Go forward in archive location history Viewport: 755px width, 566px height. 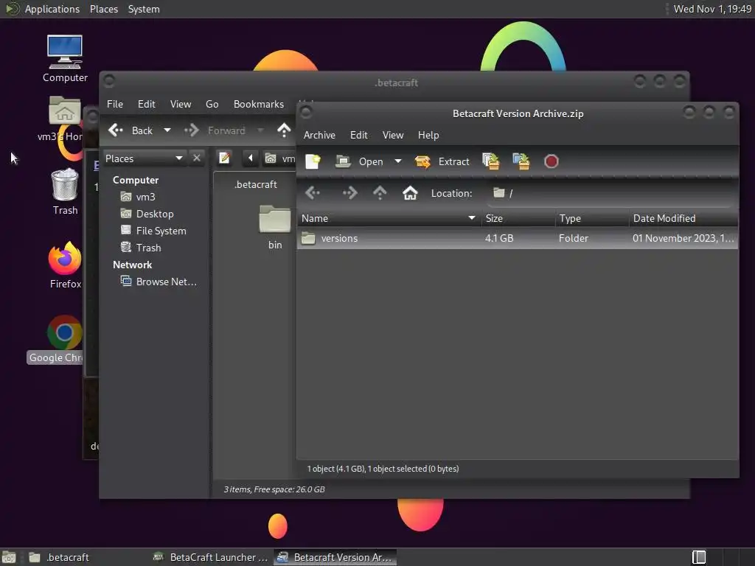coord(350,193)
